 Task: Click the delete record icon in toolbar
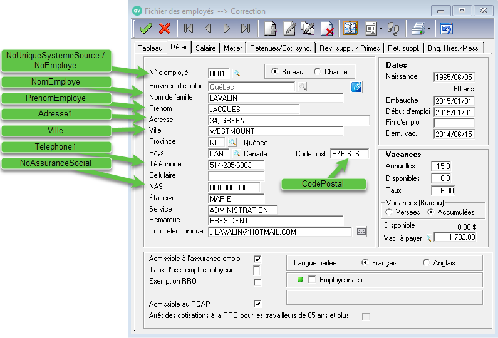pyautogui.click(x=326, y=28)
